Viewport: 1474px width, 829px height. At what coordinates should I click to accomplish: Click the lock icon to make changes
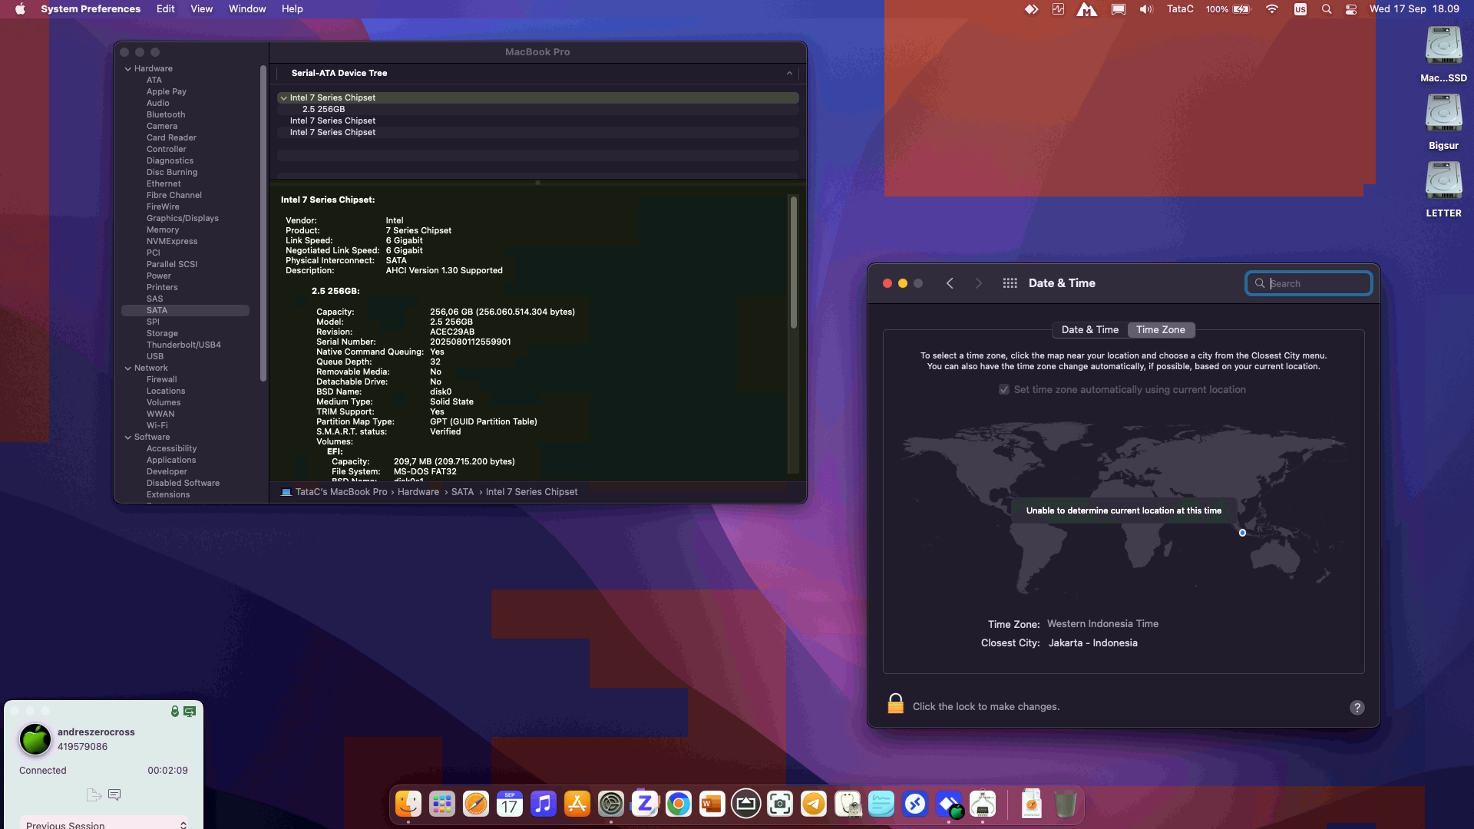click(895, 705)
